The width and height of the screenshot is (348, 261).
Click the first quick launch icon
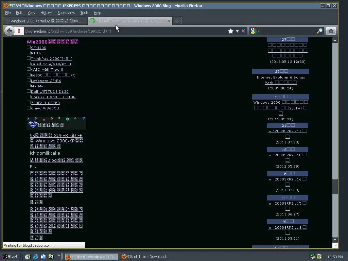point(28,257)
